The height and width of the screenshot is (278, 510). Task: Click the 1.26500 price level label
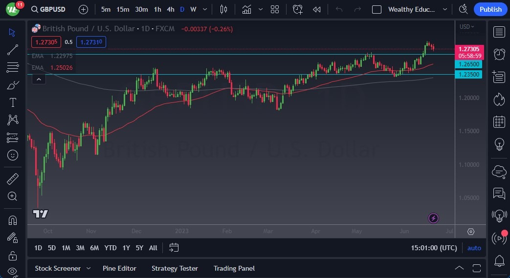(469, 64)
